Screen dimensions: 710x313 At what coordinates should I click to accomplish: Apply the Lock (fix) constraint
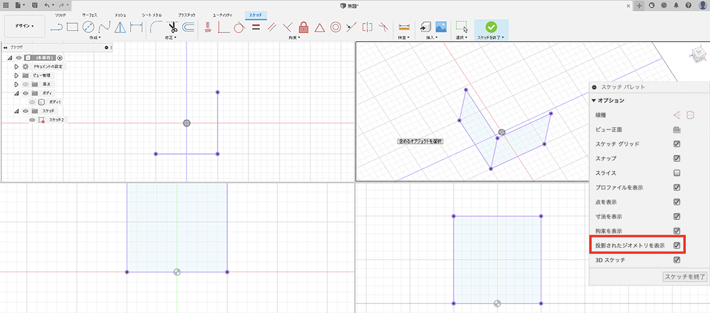pos(304,27)
